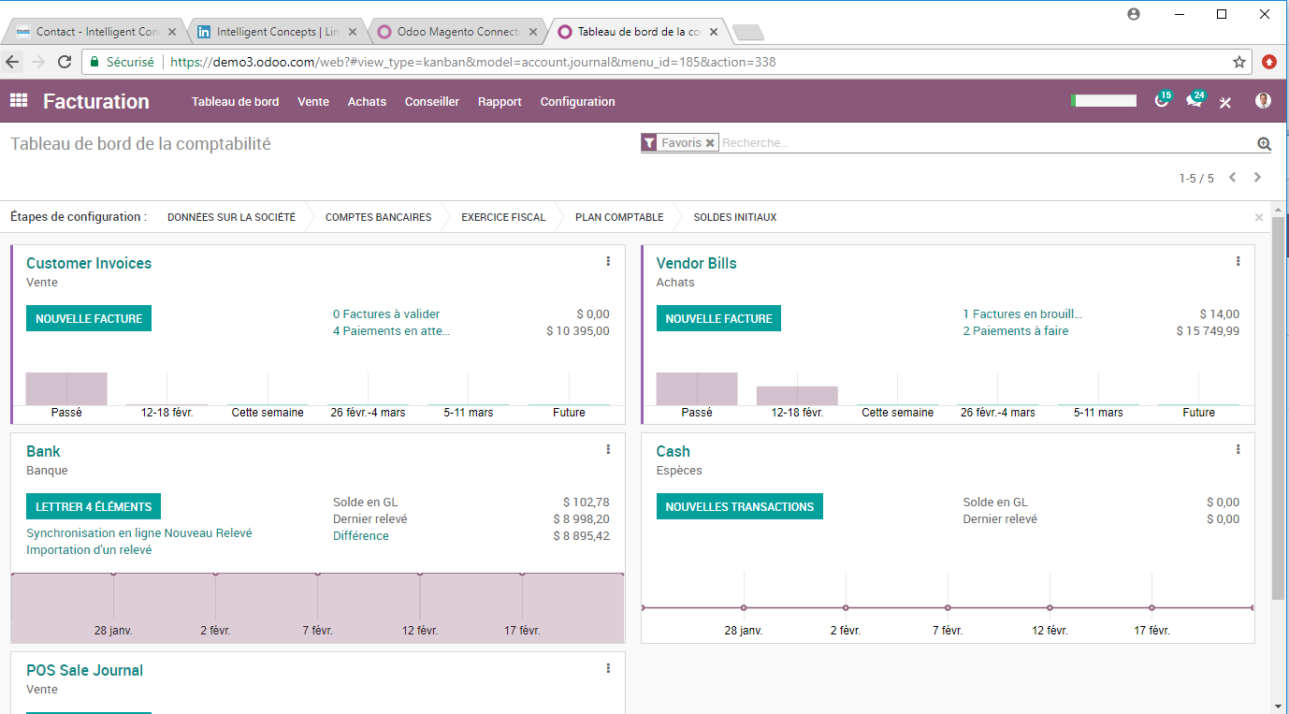Go to next page with the right chevron
The width and height of the screenshot is (1289, 714).
point(1257,177)
